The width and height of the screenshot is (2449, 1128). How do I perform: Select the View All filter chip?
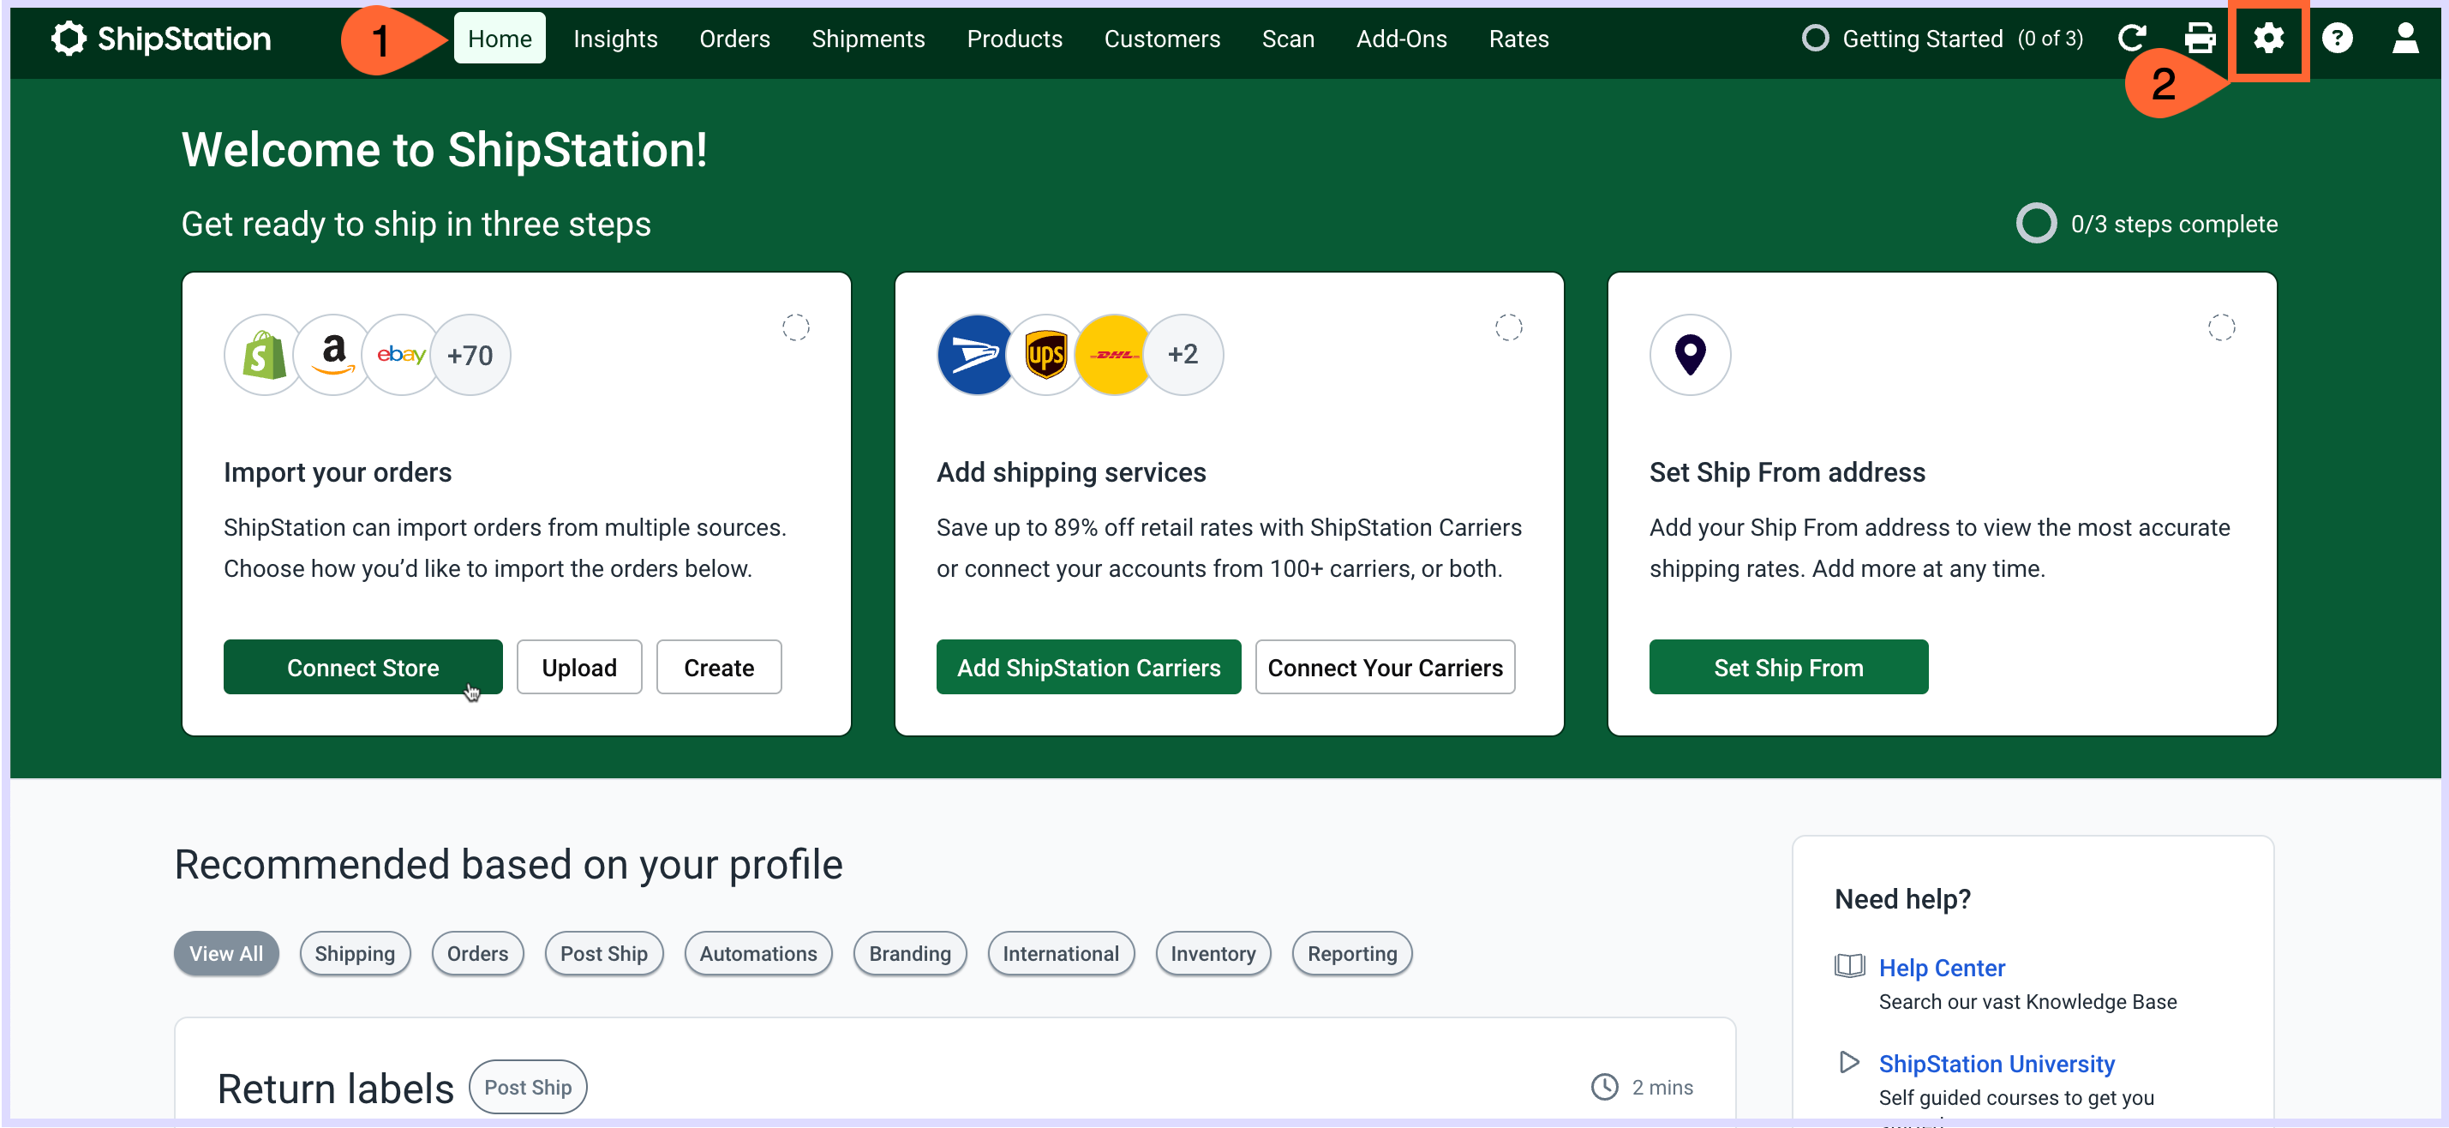click(x=226, y=953)
